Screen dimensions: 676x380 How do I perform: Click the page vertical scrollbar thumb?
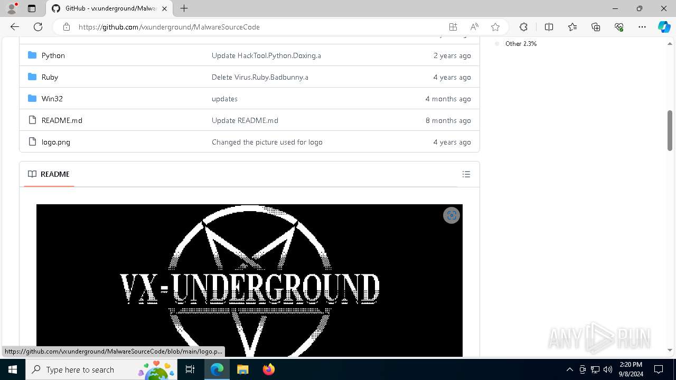670,131
